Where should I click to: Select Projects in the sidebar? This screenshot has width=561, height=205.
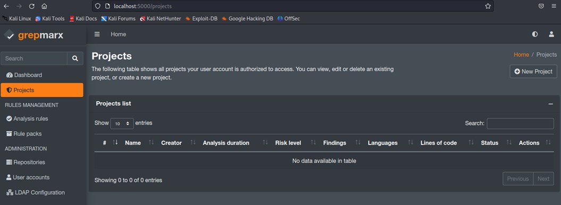tap(42, 90)
